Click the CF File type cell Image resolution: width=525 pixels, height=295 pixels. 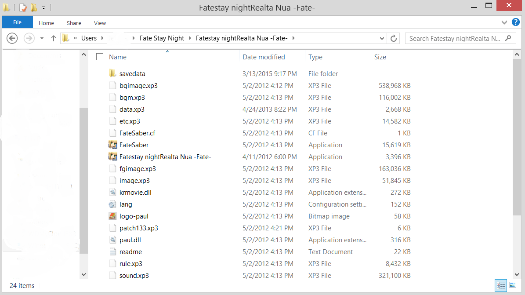[318, 133]
